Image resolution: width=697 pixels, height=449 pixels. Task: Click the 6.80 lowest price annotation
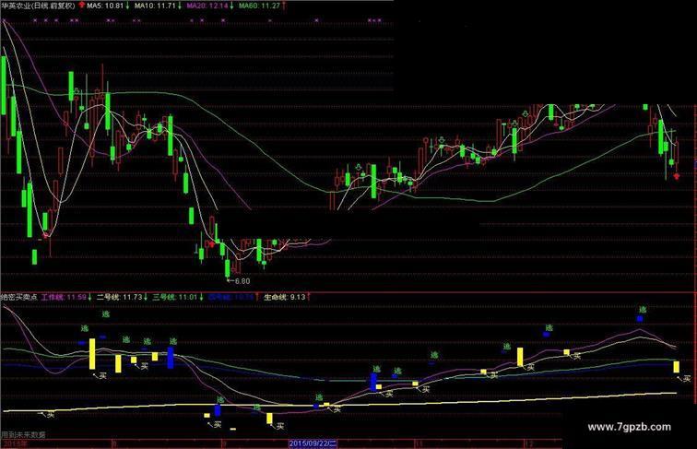(x=239, y=281)
